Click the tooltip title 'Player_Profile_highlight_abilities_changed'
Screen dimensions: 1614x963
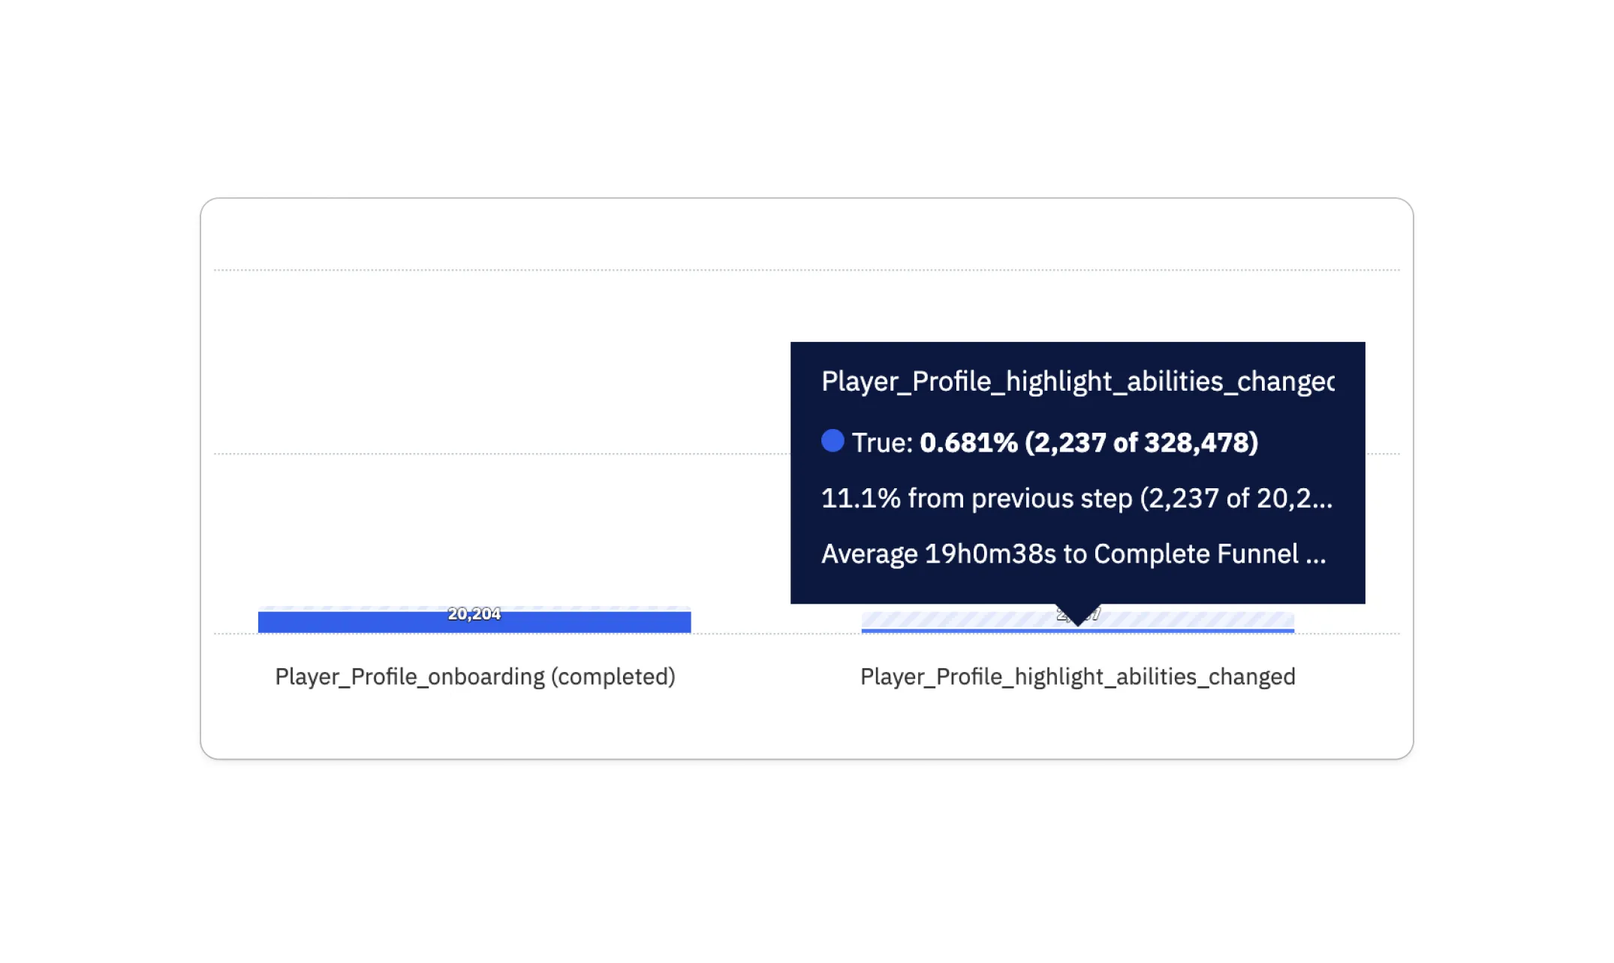[x=1077, y=382]
